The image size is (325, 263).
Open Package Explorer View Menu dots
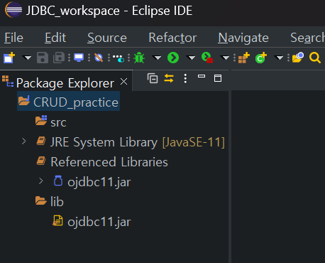point(185,78)
